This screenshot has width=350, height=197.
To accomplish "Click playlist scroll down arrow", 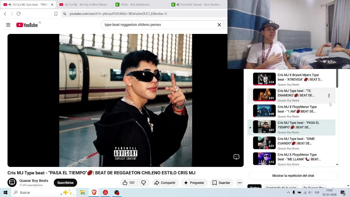I will click(x=337, y=164).
